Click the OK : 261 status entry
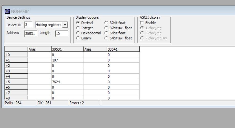The height and width of the screenshot is (128, 235). point(52,103)
